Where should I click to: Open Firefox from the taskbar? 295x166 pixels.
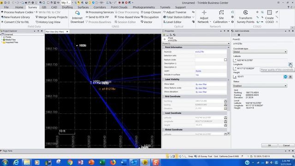pos(113,162)
